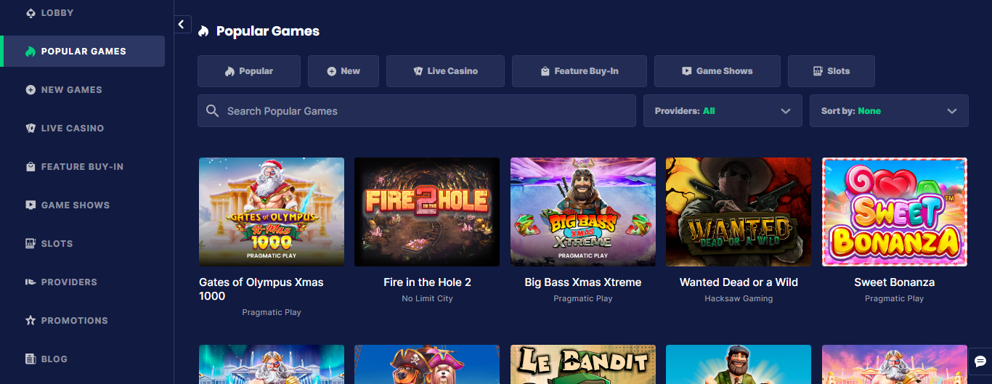
Task: Expand the Providers: All dropdown
Action: [723, 111]
